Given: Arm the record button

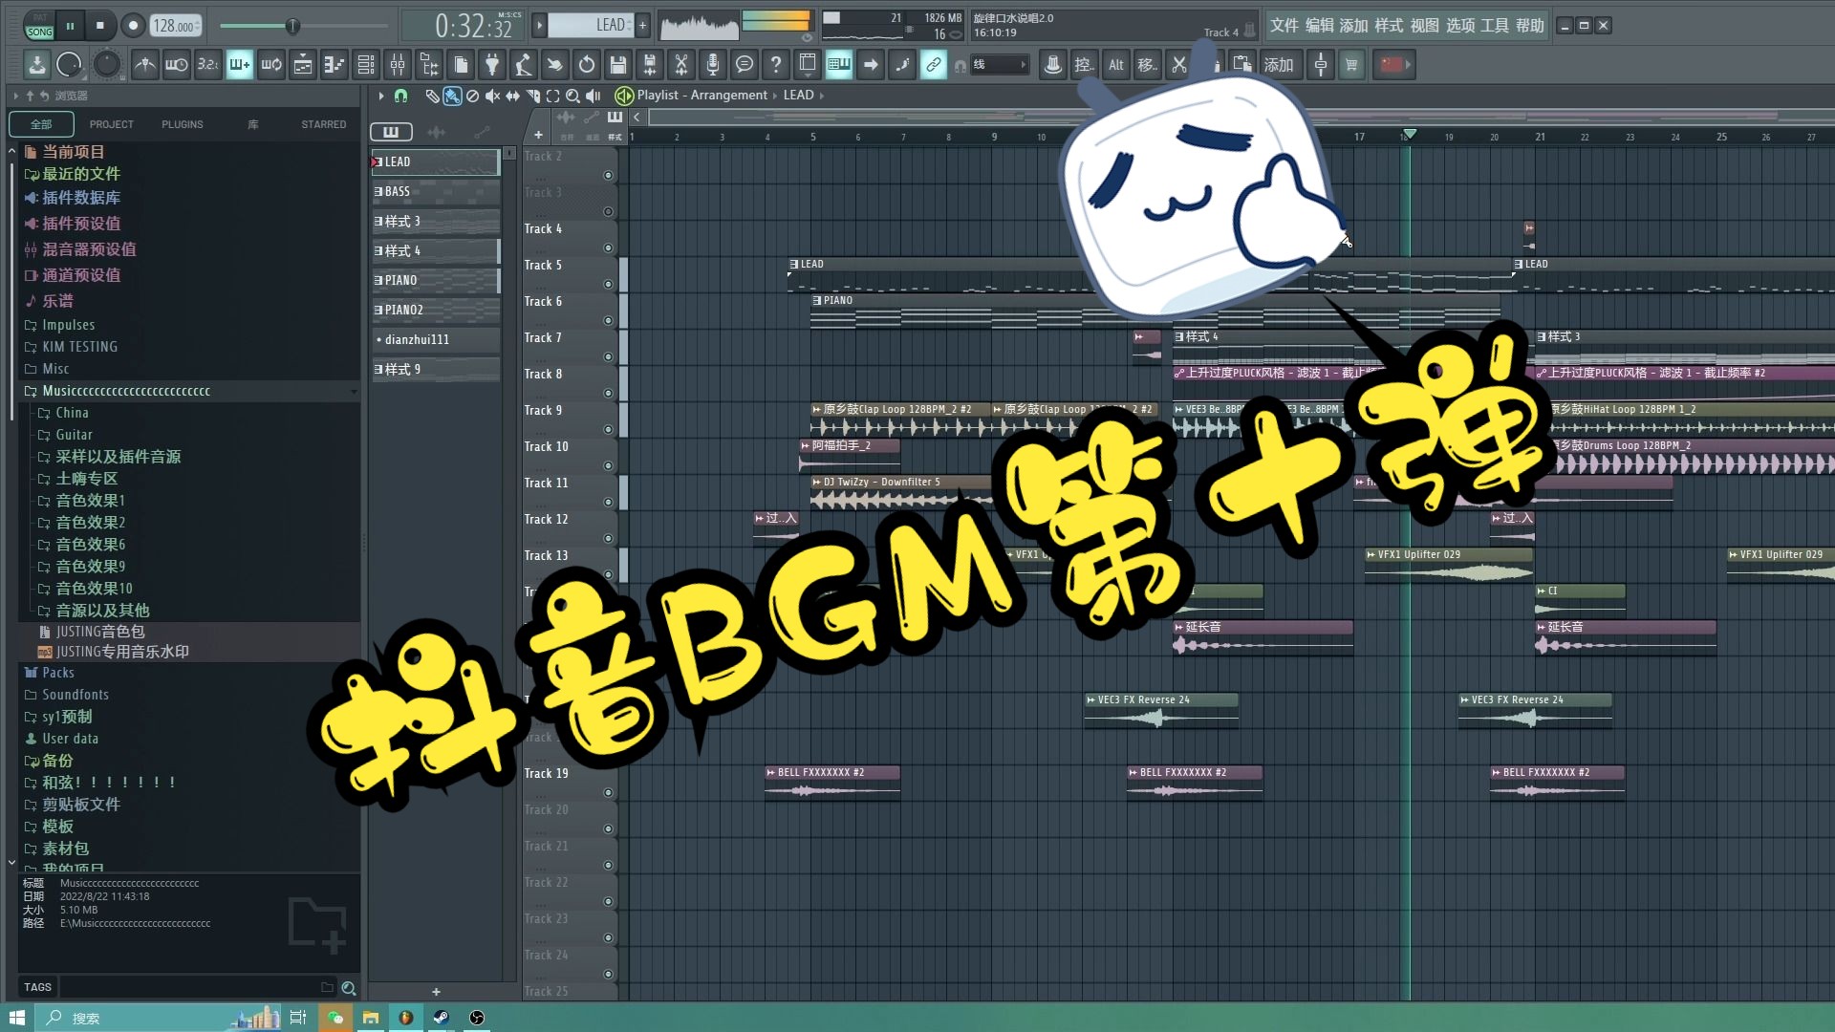Looking at the screenshot, I should click(x=133, y=26).
